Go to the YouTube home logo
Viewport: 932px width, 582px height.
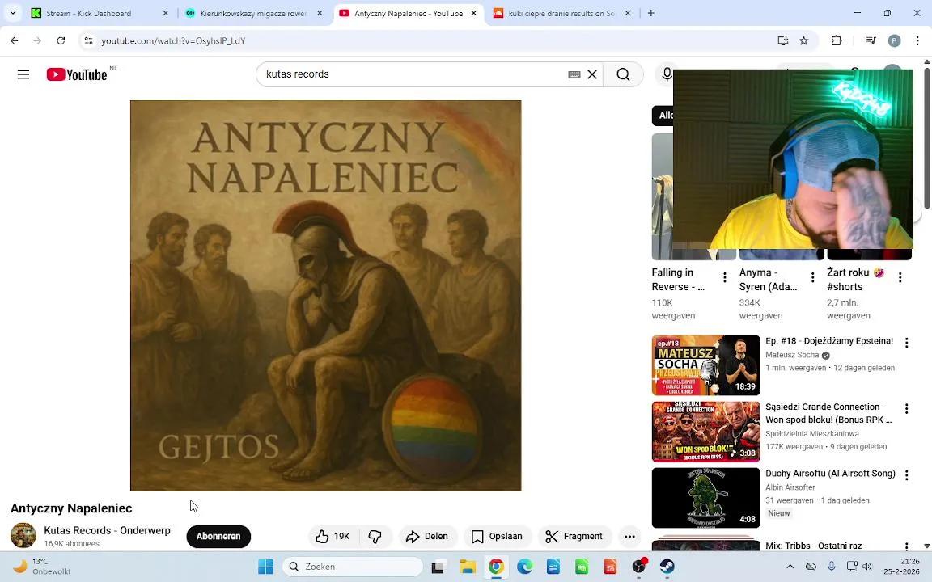click(78, 74)
